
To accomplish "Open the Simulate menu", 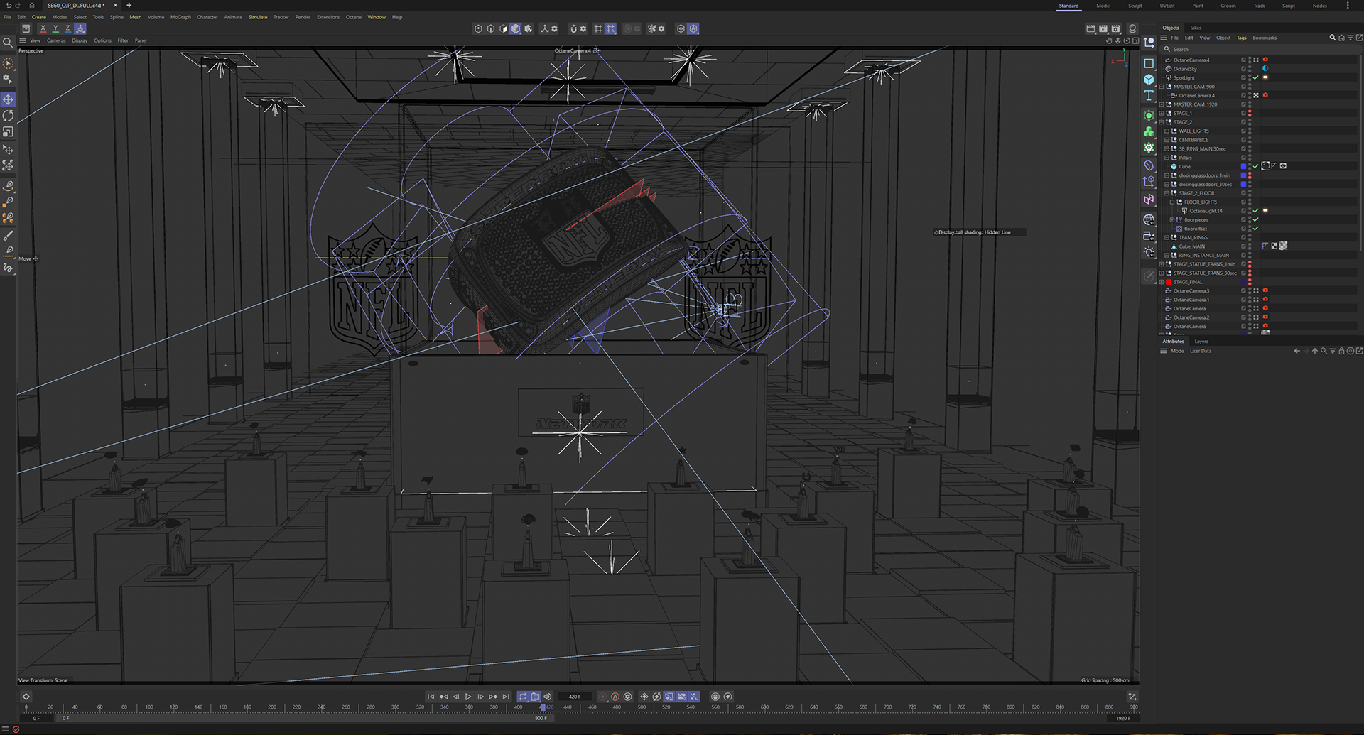I will click(x=258, y=17).
